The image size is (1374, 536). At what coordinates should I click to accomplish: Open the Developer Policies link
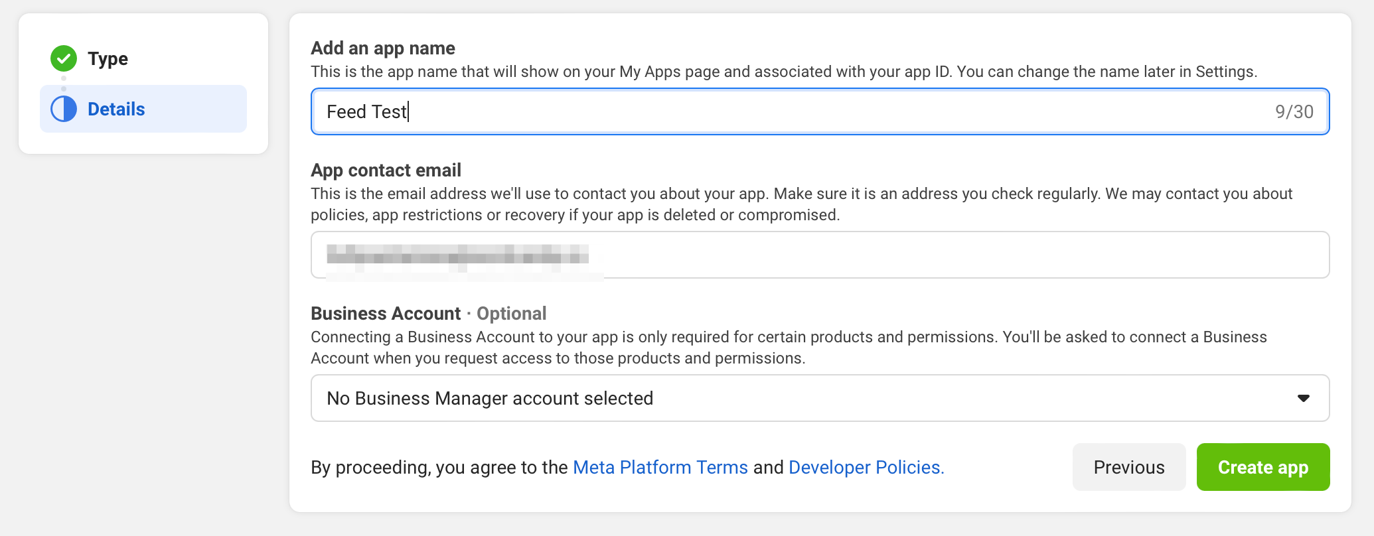(866, 467)
